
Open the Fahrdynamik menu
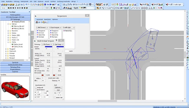click(24, 1)
